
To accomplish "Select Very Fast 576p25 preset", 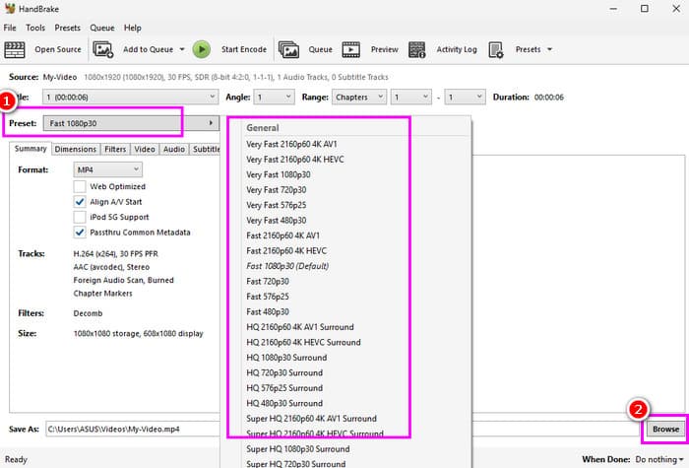I will coord(277,205).
